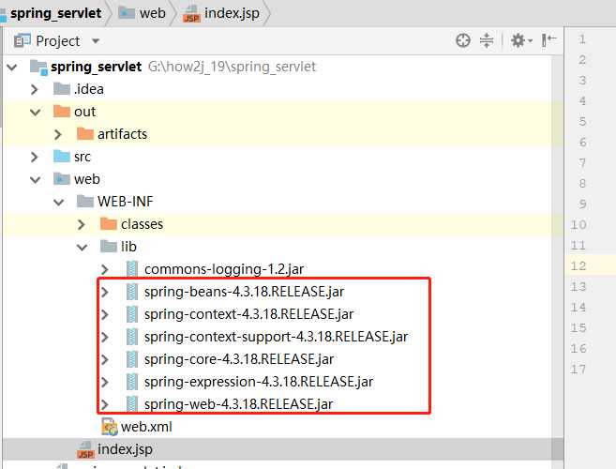Collapse the web folder
Image resolution: width=616 pixels, height=469 pixels.
point(36,180)
